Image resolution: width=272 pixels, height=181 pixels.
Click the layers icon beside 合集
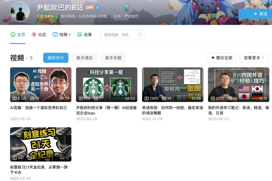80,34
